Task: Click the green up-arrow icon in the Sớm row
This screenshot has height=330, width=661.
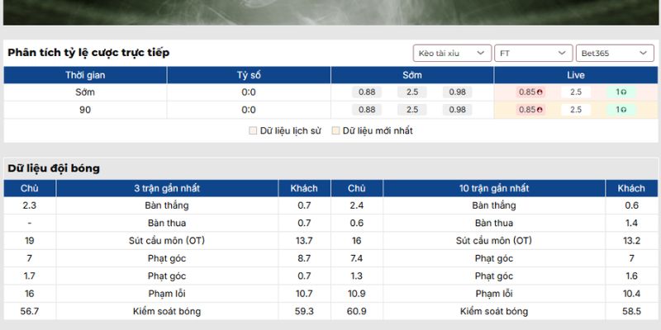Action: coord(623,92)
